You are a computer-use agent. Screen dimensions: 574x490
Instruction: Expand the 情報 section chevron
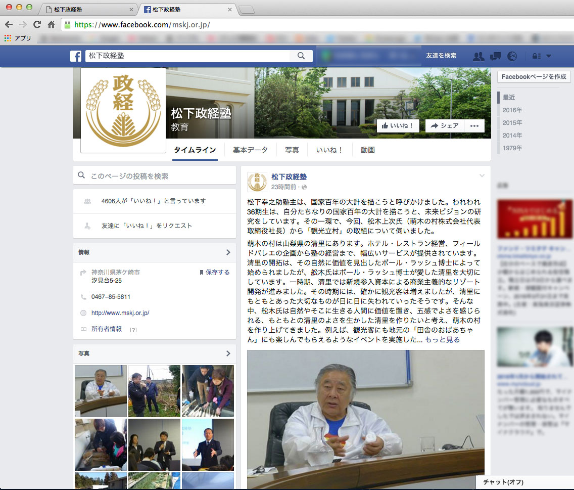tap(228, 252)
